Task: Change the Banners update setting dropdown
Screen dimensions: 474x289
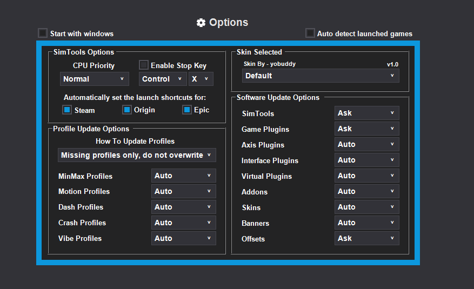Action: [x=366, y=223]
